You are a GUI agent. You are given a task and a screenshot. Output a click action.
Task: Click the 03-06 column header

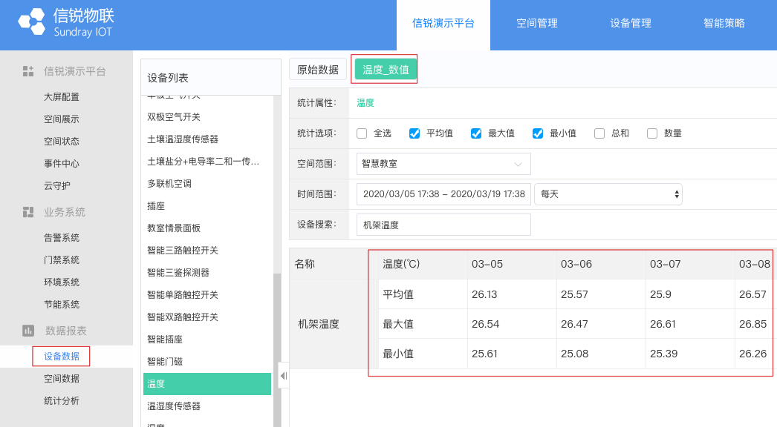tap(601, 264)
